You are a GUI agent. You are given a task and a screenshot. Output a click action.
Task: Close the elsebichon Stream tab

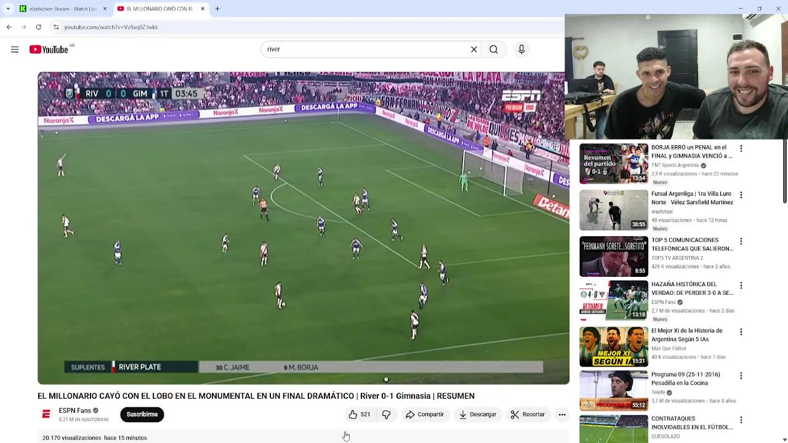pyautogui.click(x=105, y=9)
